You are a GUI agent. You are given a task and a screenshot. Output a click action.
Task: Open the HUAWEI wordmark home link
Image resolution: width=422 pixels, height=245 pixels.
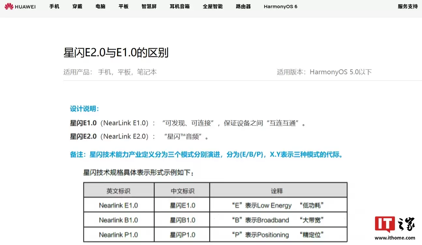tap(24, 7)
